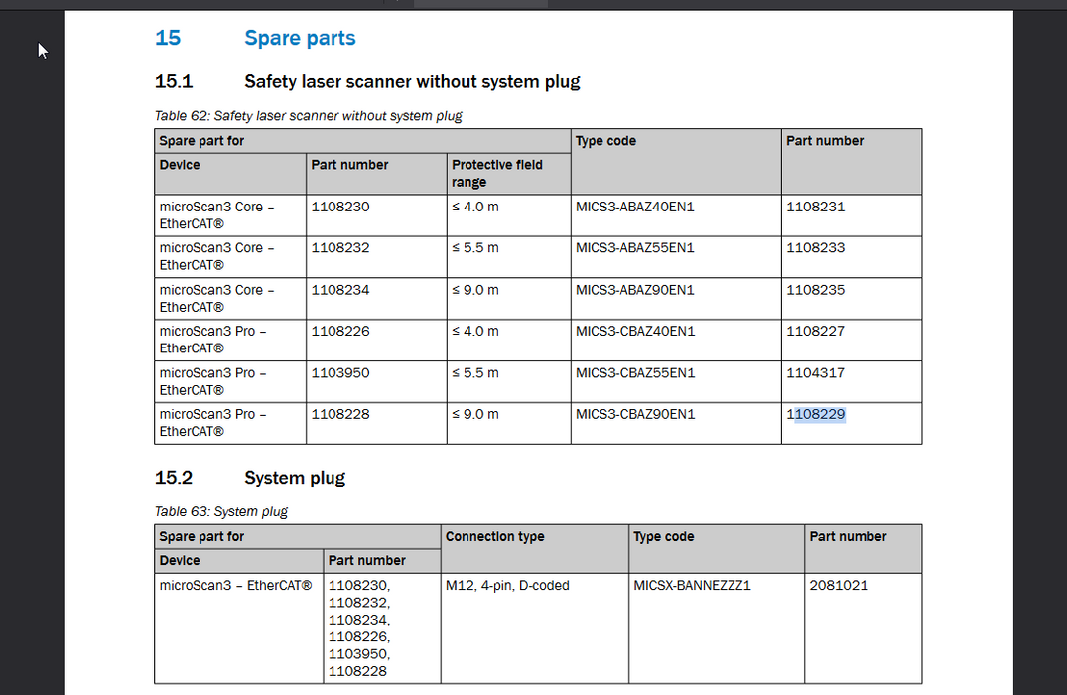Click the "≤ 4.0 m" range in the MICS3-CBAZ40EN1 row
The height and width of the screenshot is (695, 1067).
(x=475, y=331)
